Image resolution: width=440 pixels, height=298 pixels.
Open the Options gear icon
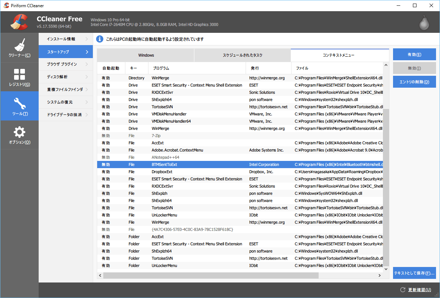[19, 132]
